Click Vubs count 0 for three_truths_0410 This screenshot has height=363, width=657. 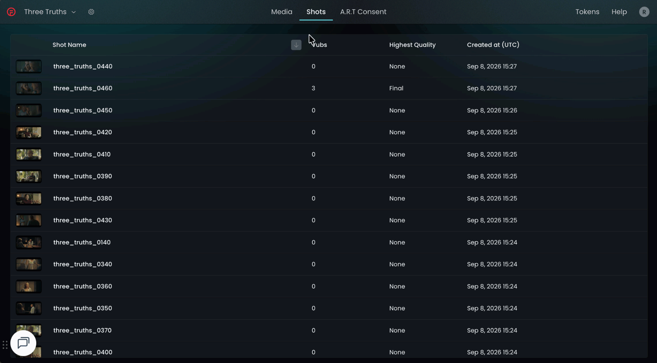tap(313, 154)
